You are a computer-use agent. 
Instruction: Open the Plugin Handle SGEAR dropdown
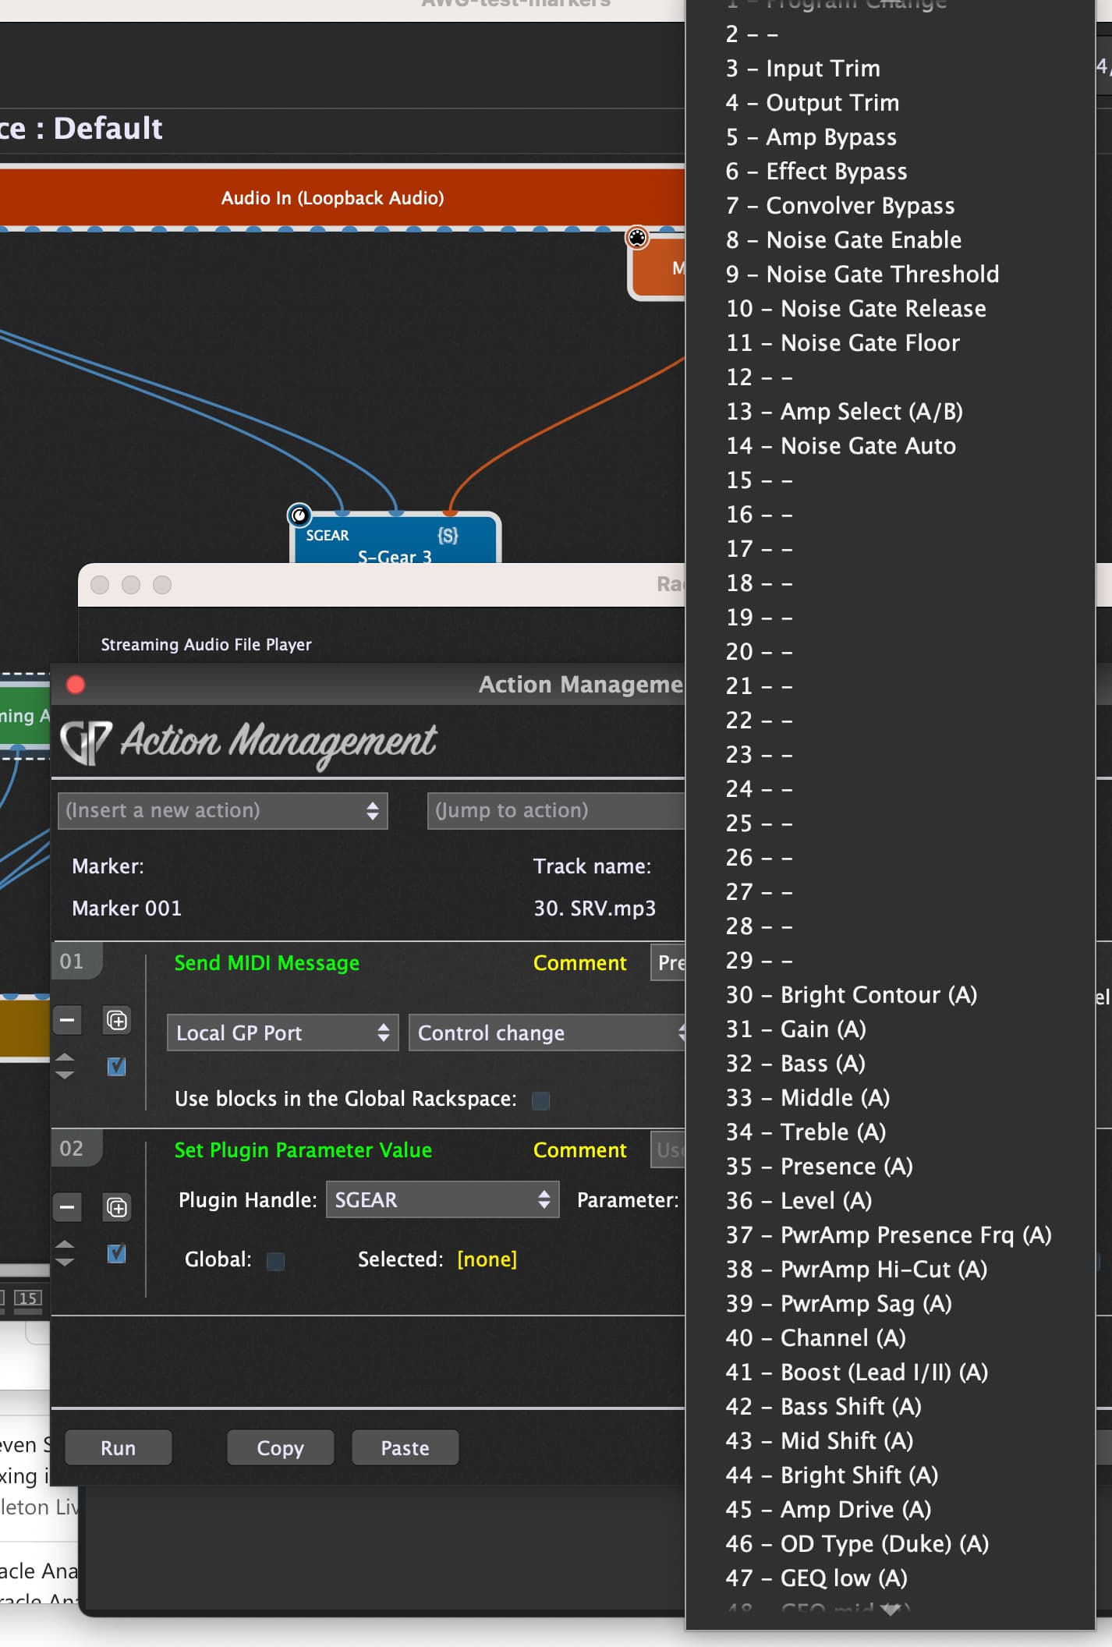[442, 1199]
